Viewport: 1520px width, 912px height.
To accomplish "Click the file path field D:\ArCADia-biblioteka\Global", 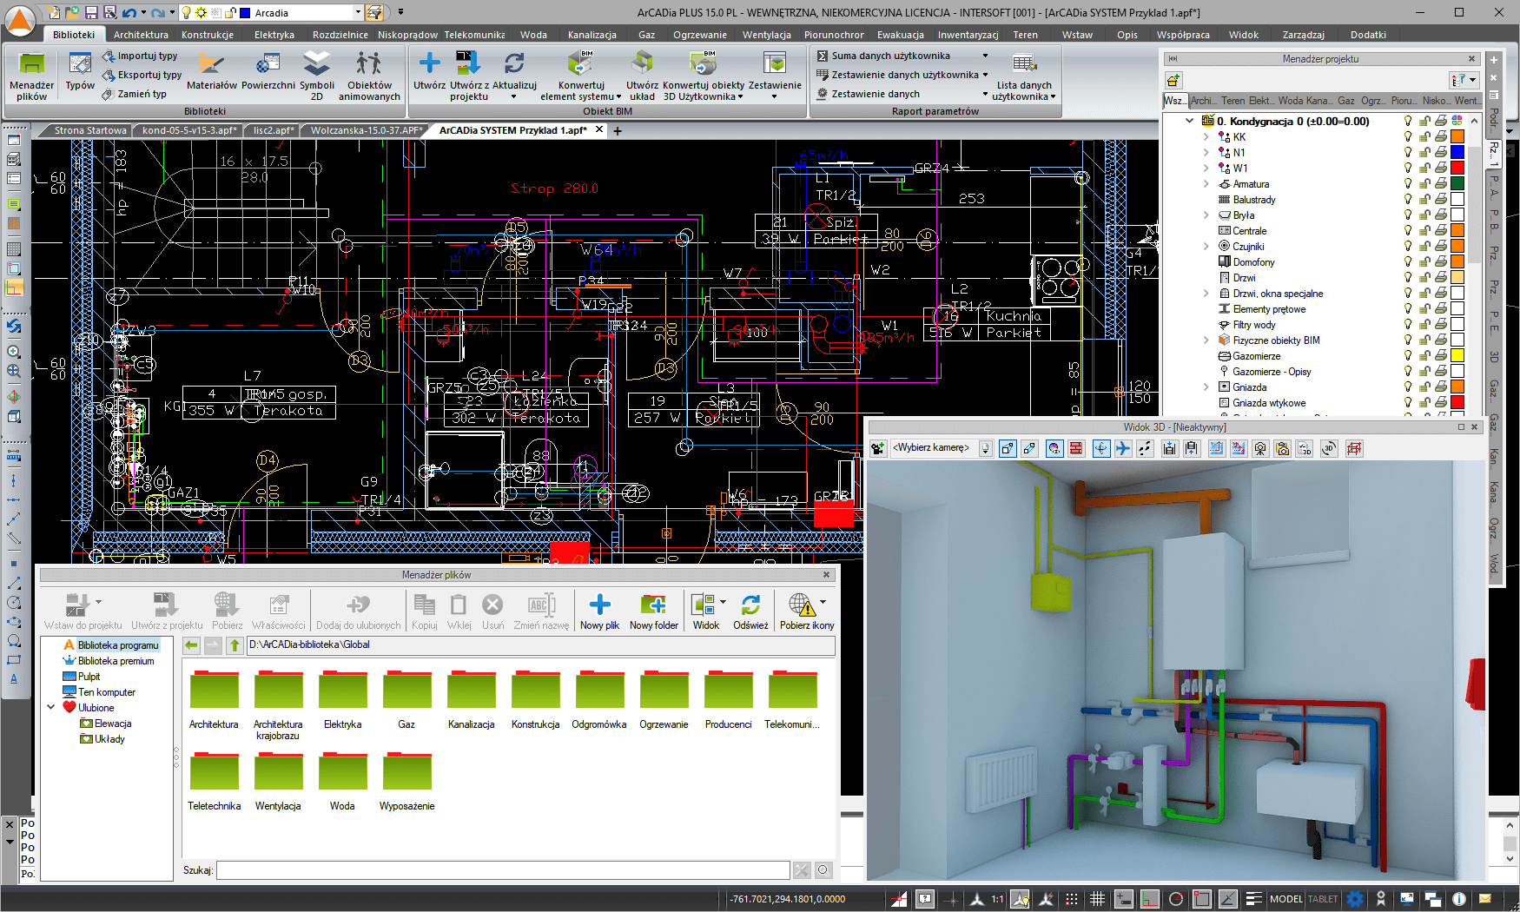I will (x=540, y=645).
